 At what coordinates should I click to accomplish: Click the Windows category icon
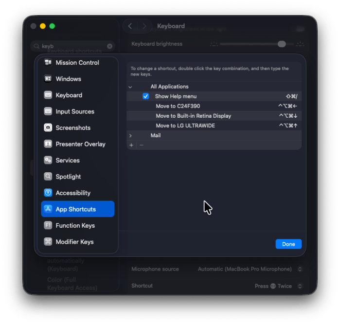pos(48,79)
